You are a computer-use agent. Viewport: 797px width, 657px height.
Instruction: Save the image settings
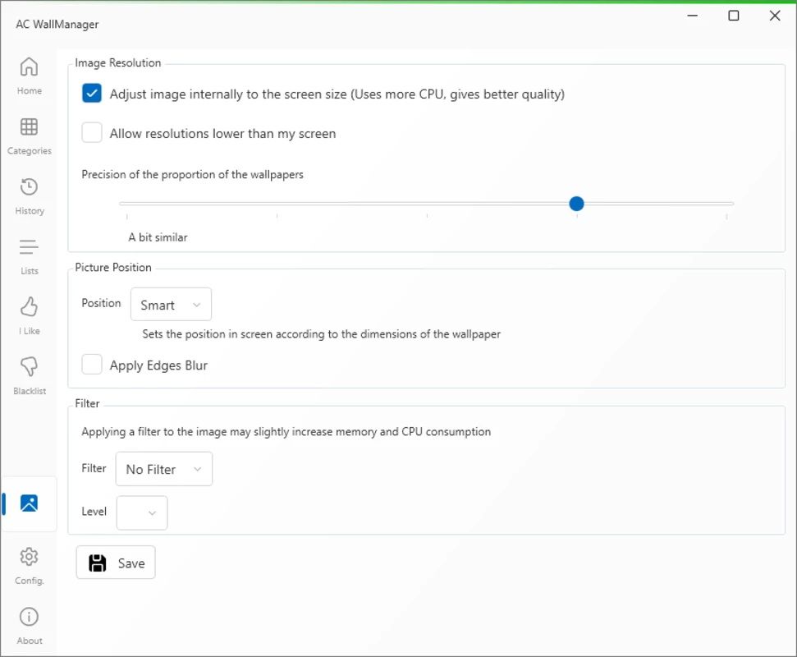[x=116, y=563]
